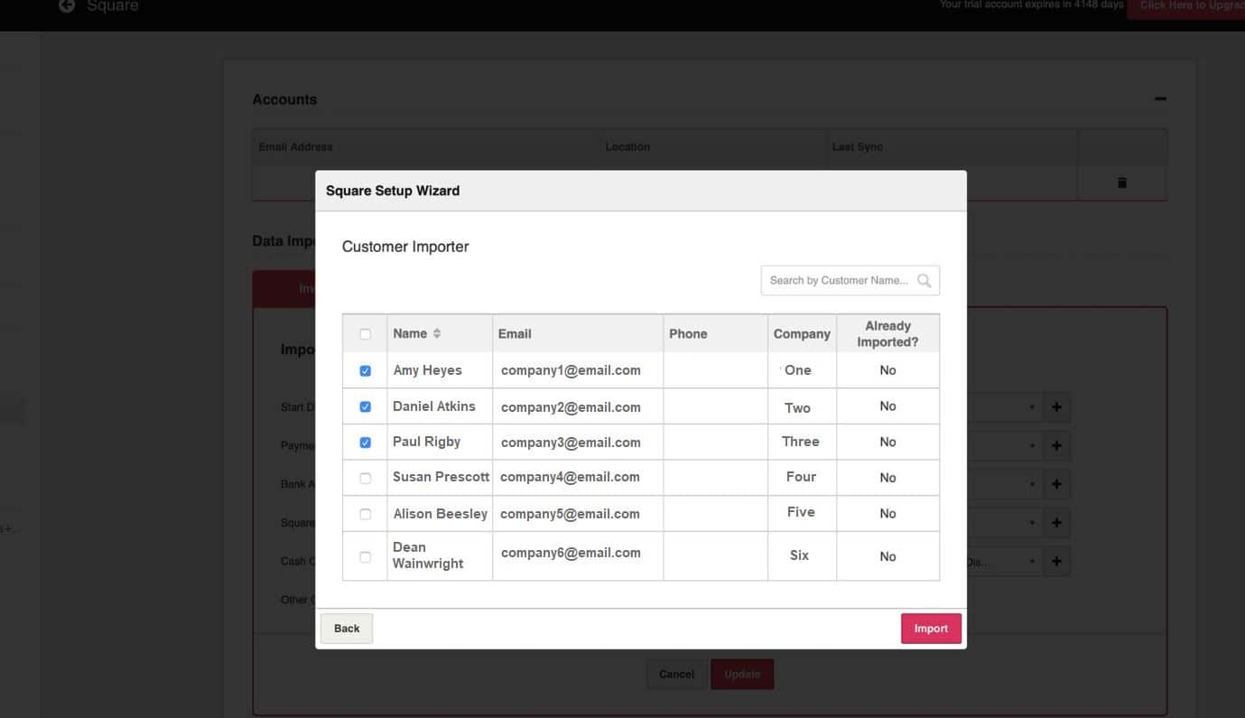Click the upgrade button in top banner
Image resolution: width=1245 pixels, height=718 pixels.
(1187, 6)
